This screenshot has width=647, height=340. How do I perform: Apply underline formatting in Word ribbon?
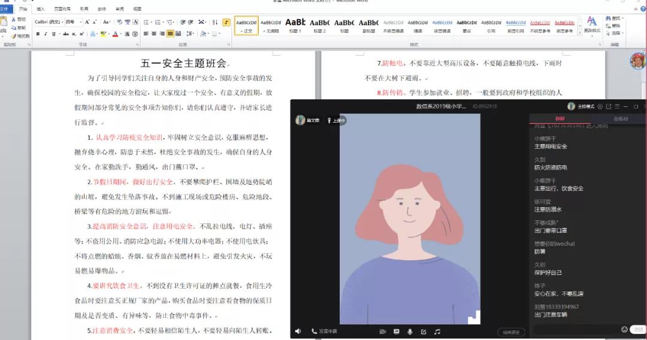[54, 33]
